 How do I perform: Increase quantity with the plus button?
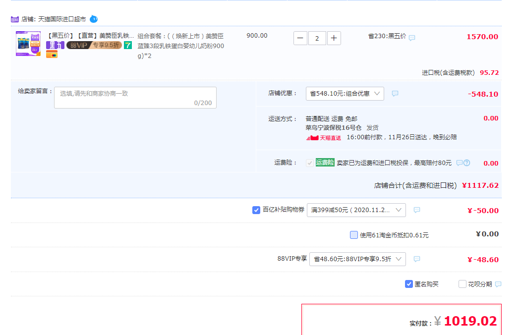(334, 38)
